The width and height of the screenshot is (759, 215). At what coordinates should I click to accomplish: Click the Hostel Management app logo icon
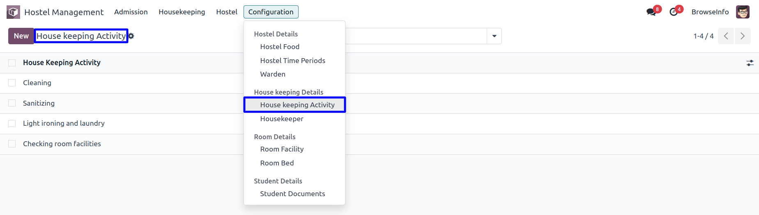pos(13,12)
